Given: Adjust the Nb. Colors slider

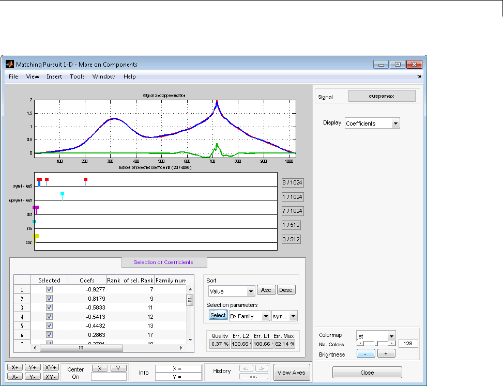Looking at the screenshot, I should (376, 344).
